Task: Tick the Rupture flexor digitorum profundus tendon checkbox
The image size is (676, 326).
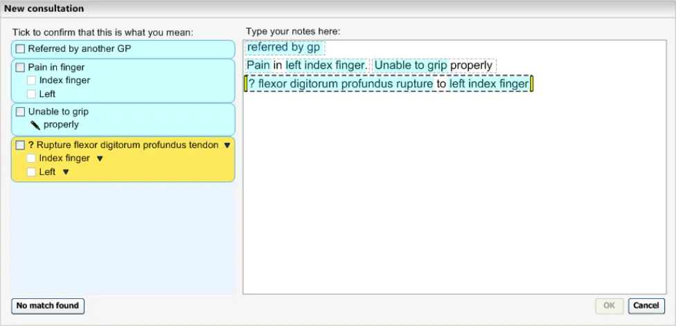Action: coord(20,145)
